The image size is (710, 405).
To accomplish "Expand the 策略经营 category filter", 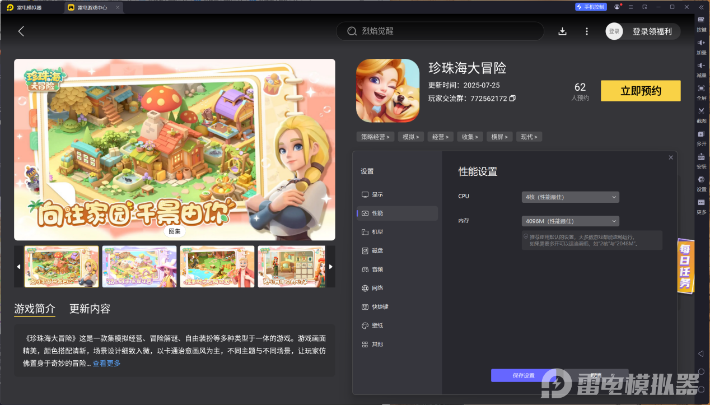I will (x=375, y=136).
